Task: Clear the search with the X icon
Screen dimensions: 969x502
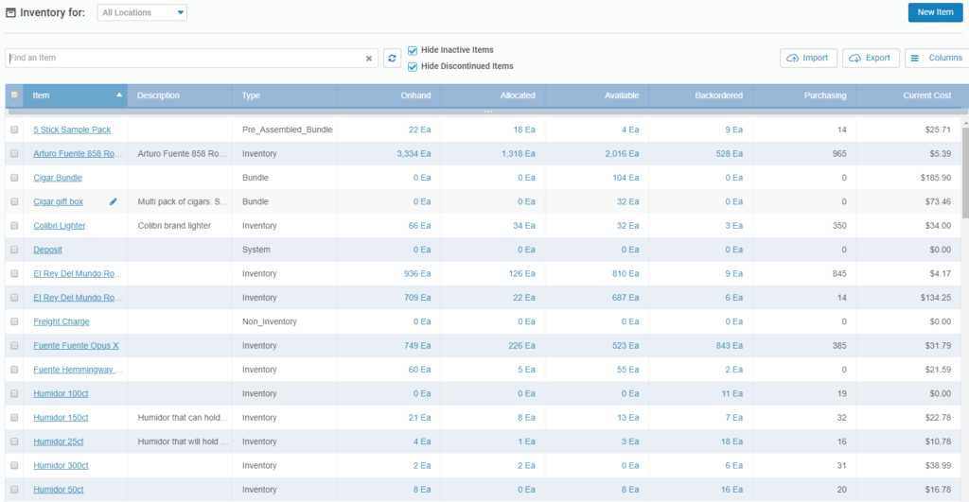Action: tap(369, 59)
